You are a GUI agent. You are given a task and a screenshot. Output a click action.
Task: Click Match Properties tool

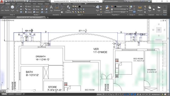[x=107, y=9]
